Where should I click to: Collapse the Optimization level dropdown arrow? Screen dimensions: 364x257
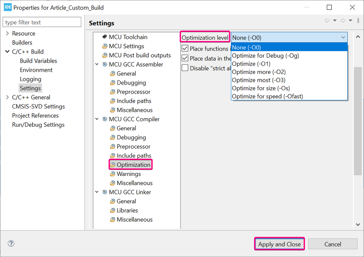[x=343, y=37]
